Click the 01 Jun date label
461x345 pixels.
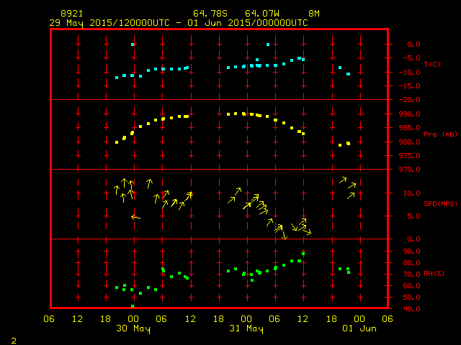point(359,328)
